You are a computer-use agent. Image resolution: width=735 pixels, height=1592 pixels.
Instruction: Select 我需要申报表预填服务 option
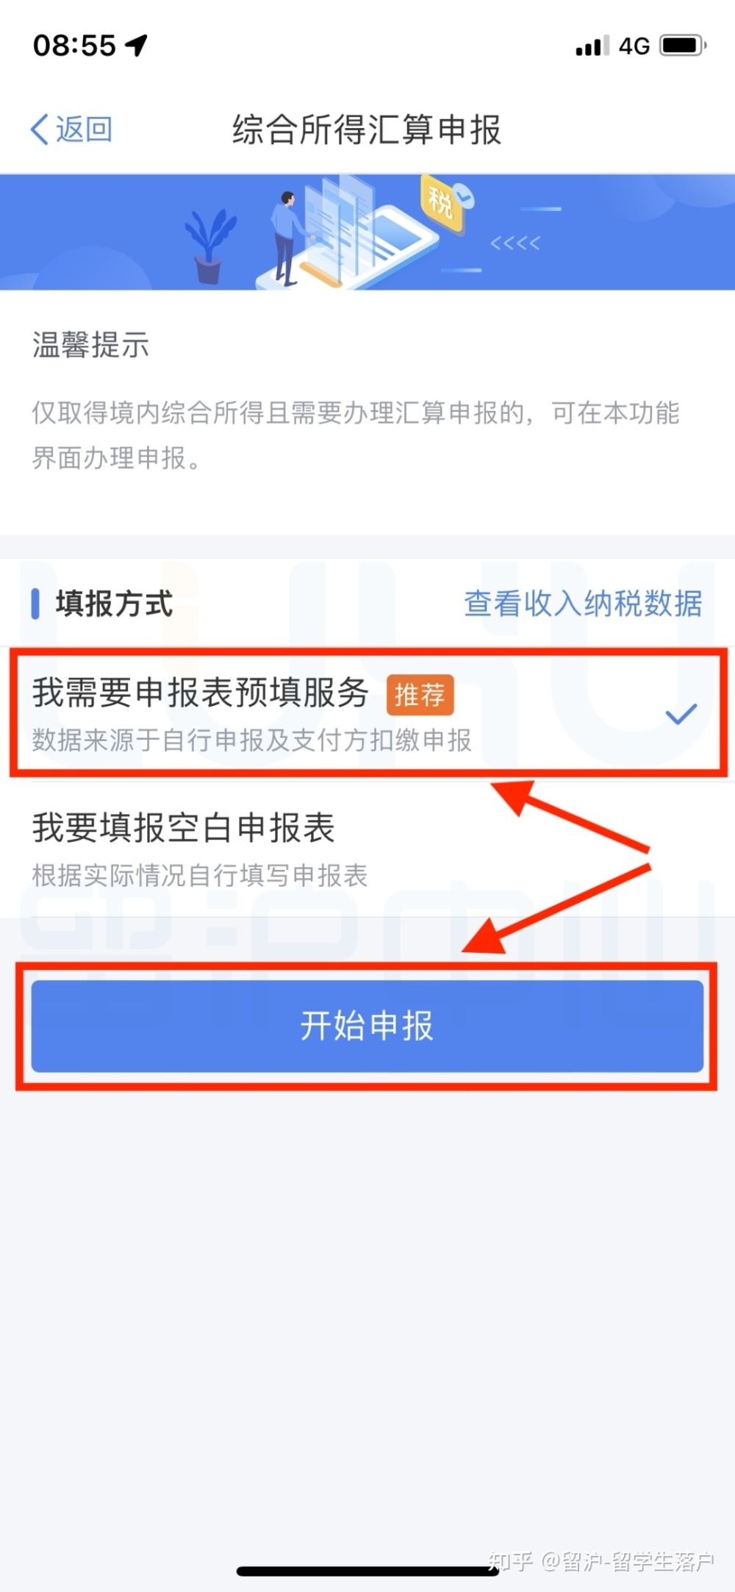pos(367,713)
